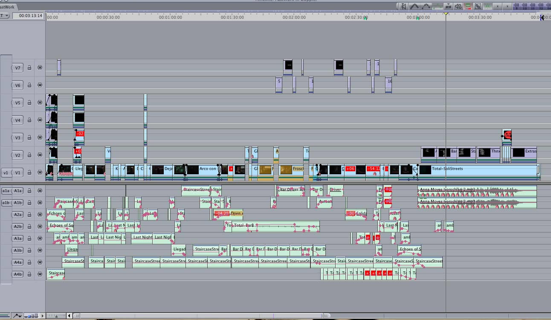Click the mute speaker icon in toolbar
This screenshot has width=551, height=320.
(458, 6)
